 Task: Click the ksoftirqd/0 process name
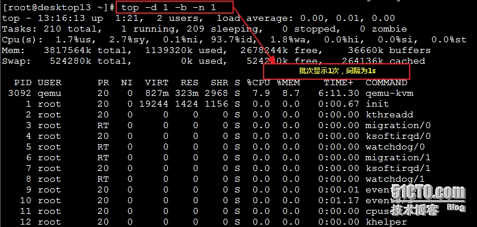pyautogui.click(x=398, y=136)
